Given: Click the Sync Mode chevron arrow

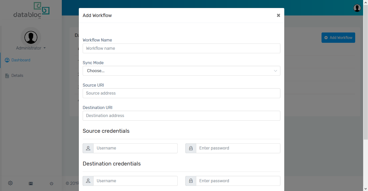Looking at the screenshot, I should (276, 71).
